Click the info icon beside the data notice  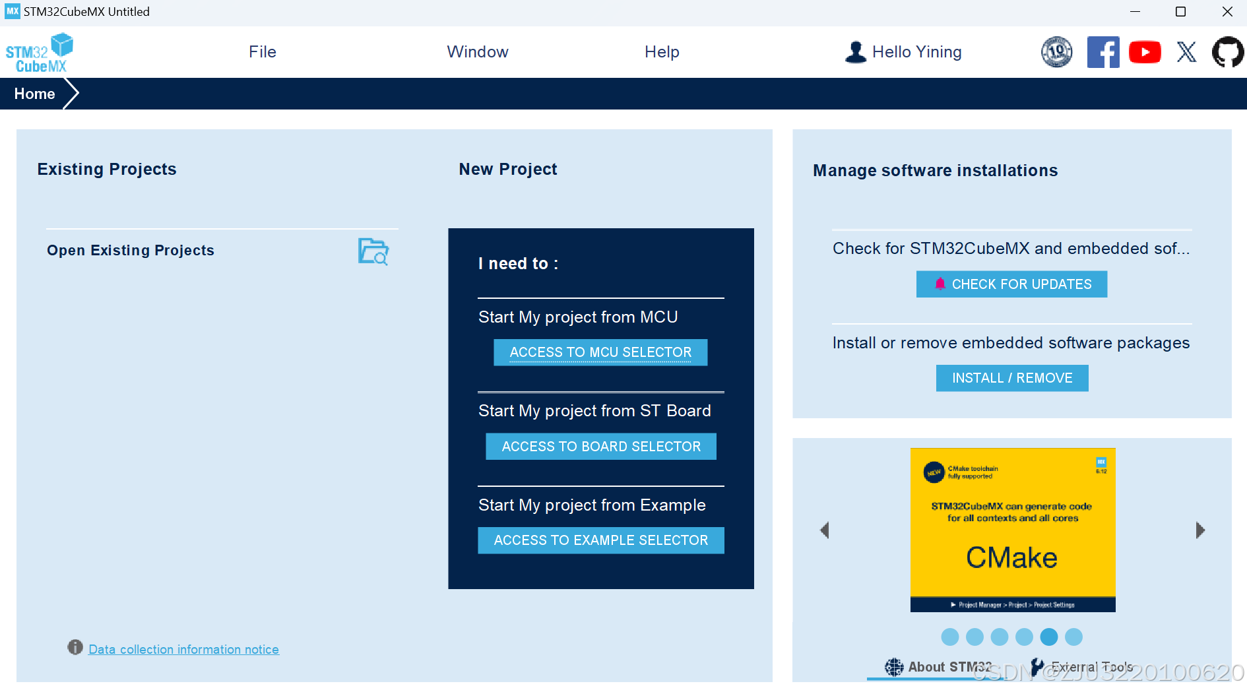75,647
